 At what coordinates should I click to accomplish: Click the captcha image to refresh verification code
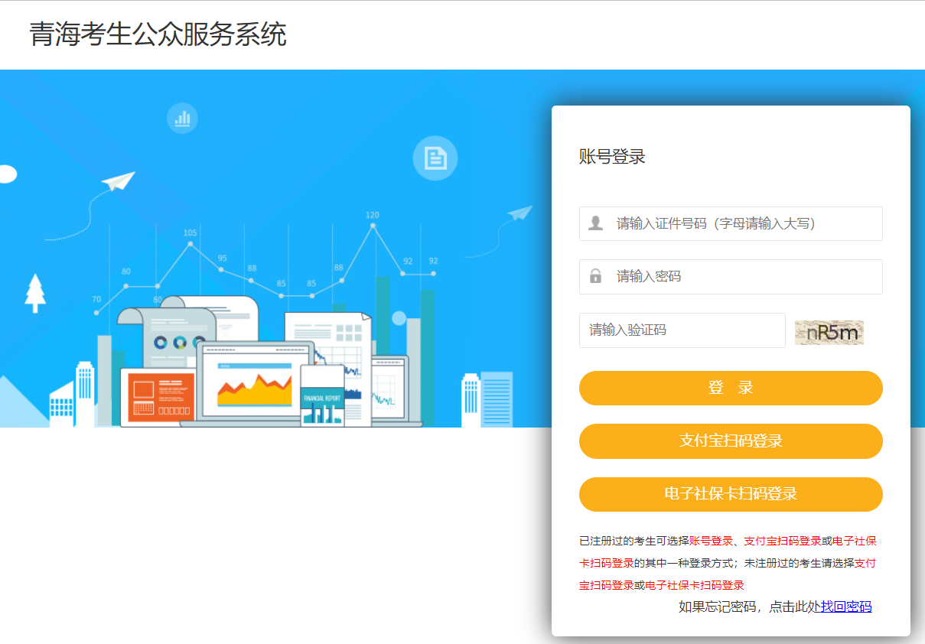(829, 330)
